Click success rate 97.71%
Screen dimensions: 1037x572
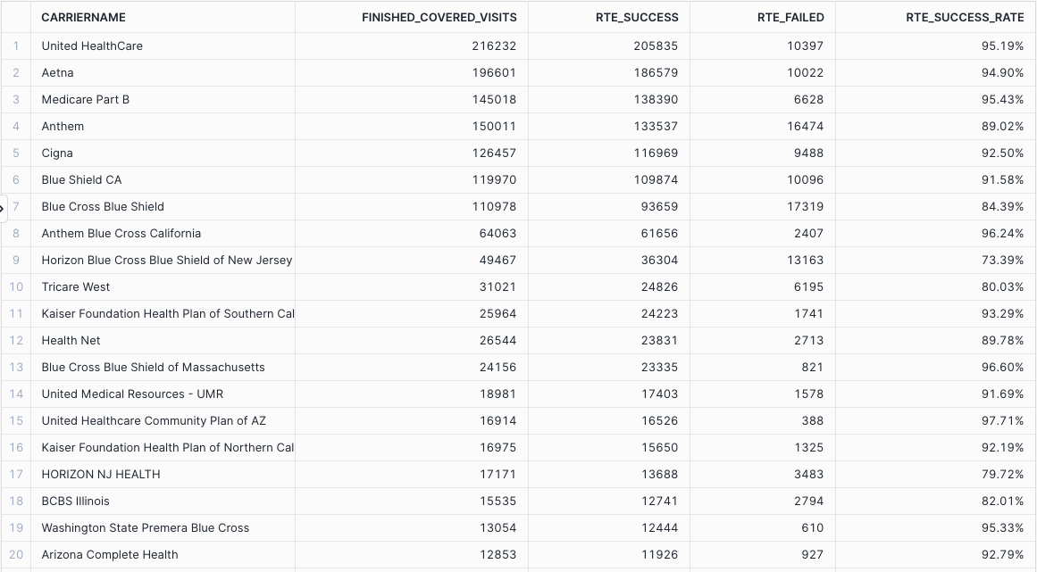coord(1002,420)
